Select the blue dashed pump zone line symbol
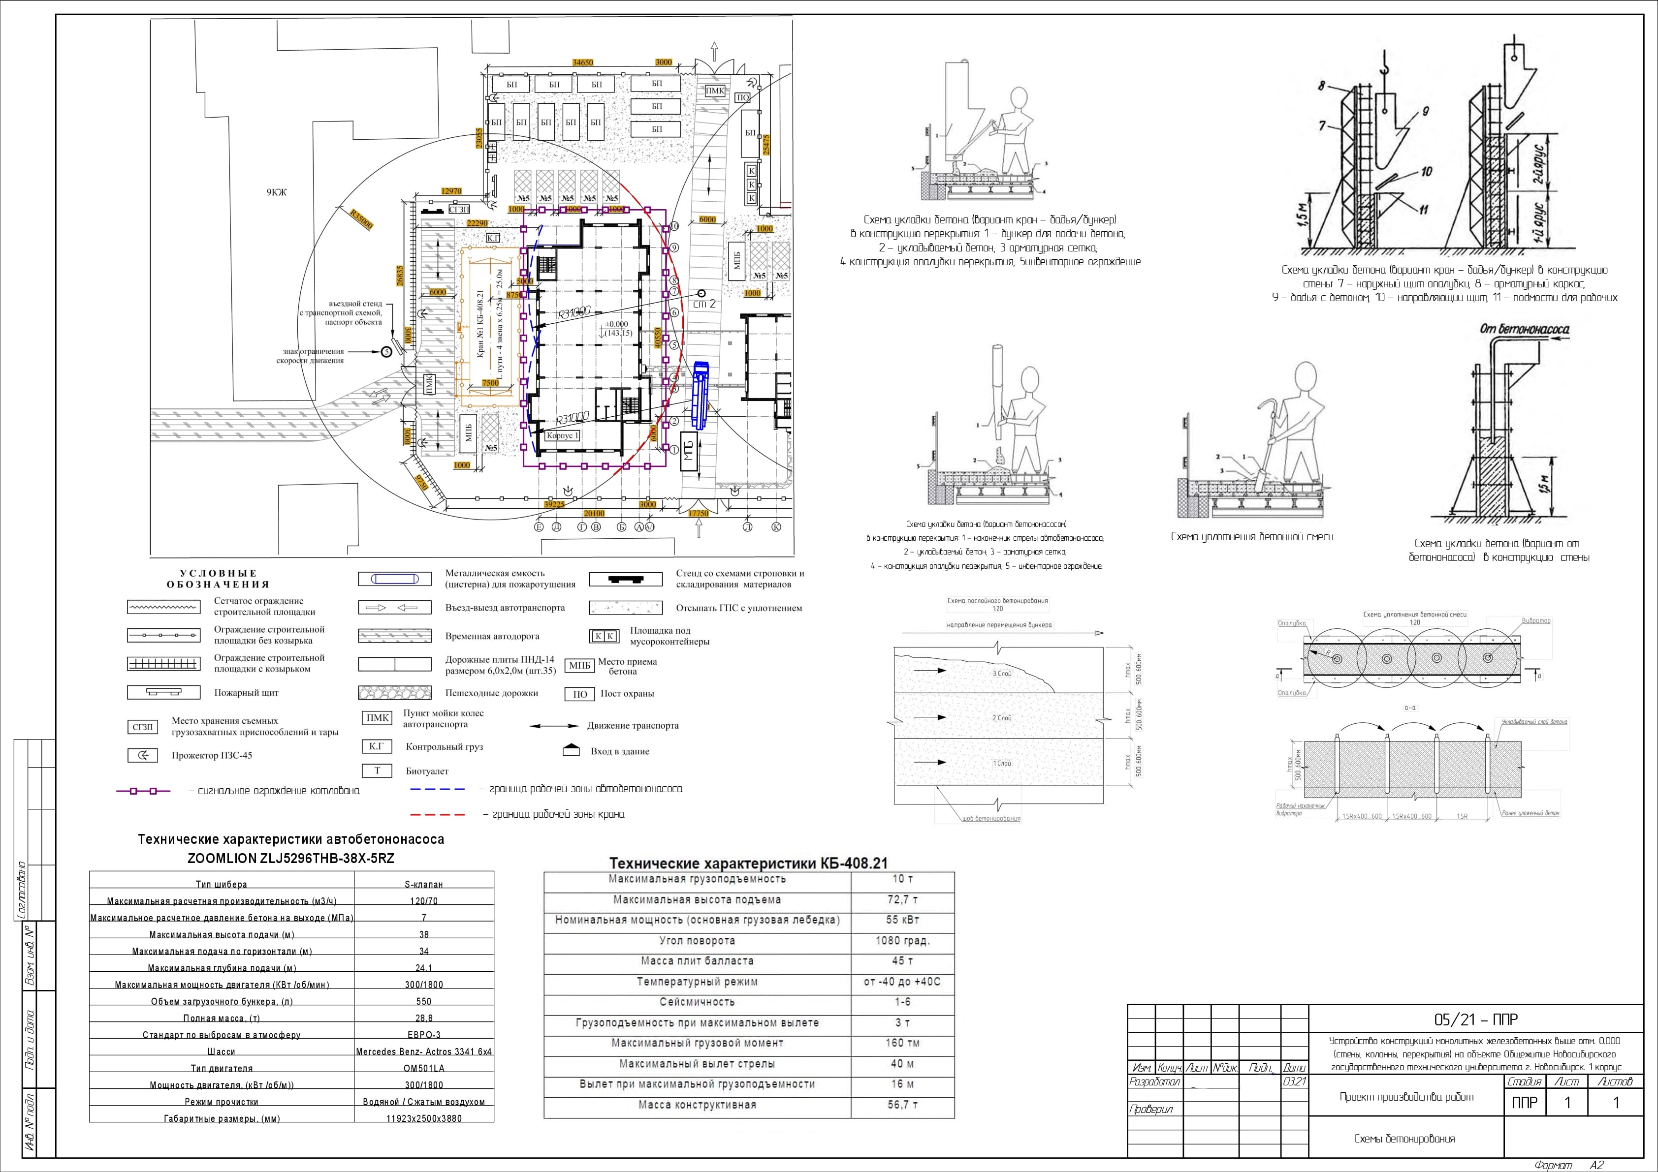Image resolution: width=1658 pixels, height=1172 pixels. (x=438, y=789)
